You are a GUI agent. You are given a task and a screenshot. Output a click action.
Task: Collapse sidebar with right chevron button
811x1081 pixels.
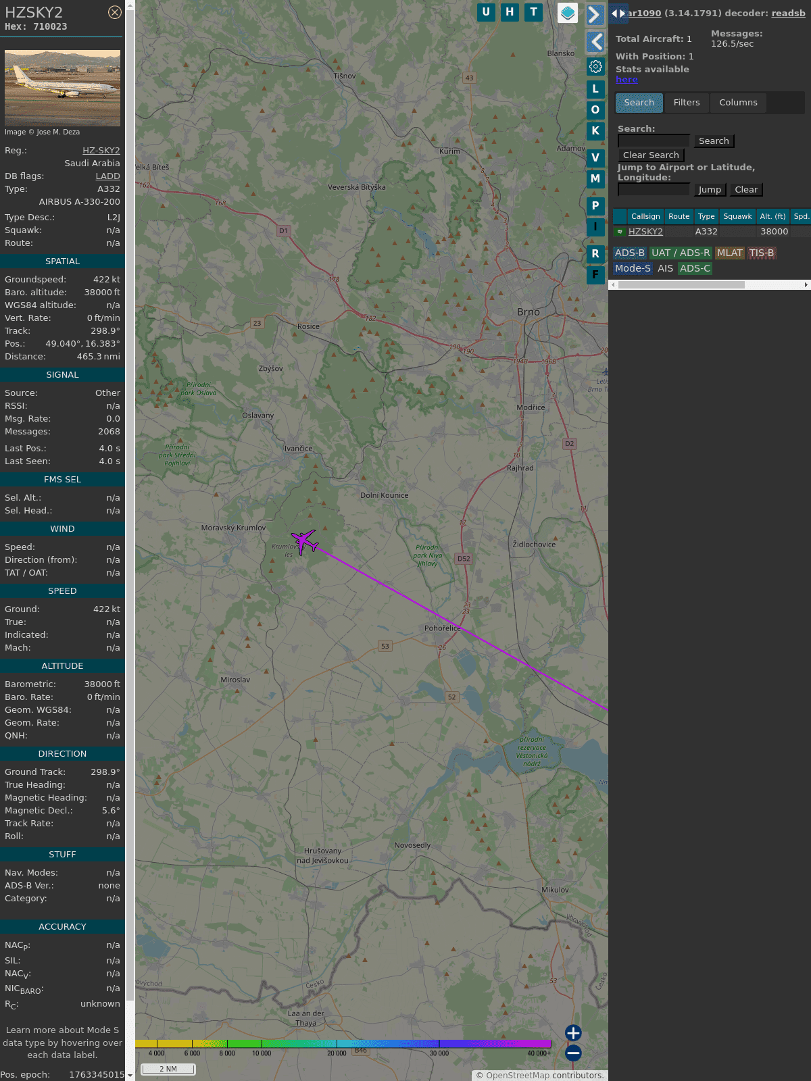[595, 15]
